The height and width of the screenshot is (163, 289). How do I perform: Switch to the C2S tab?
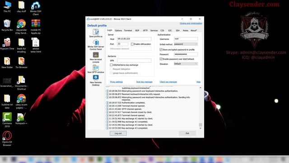click(x=162, y=30)
